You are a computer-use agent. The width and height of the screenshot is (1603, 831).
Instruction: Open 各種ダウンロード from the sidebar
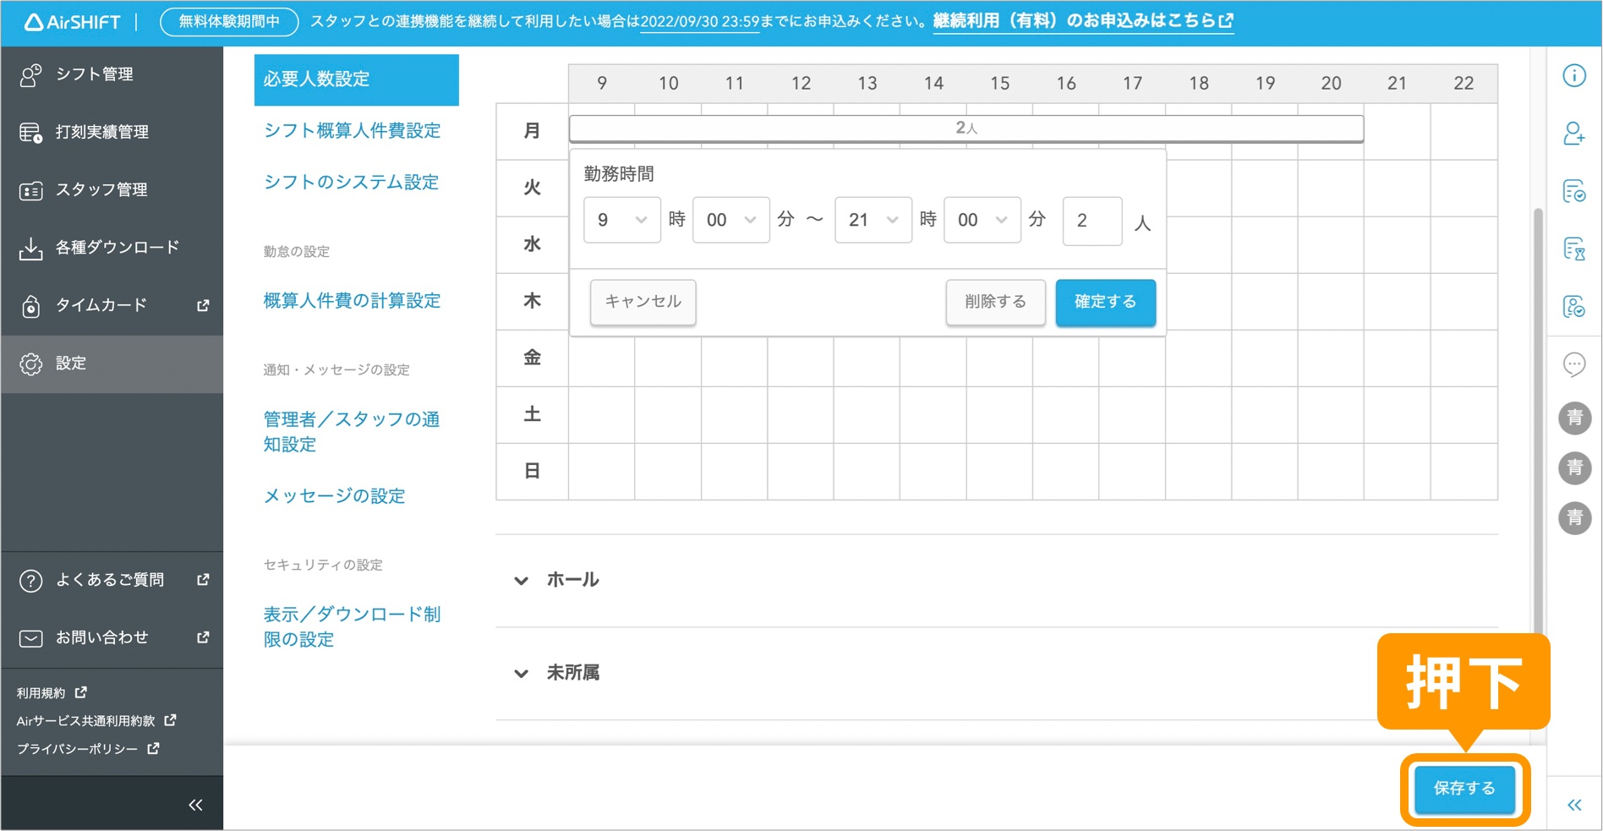[117, 248]
